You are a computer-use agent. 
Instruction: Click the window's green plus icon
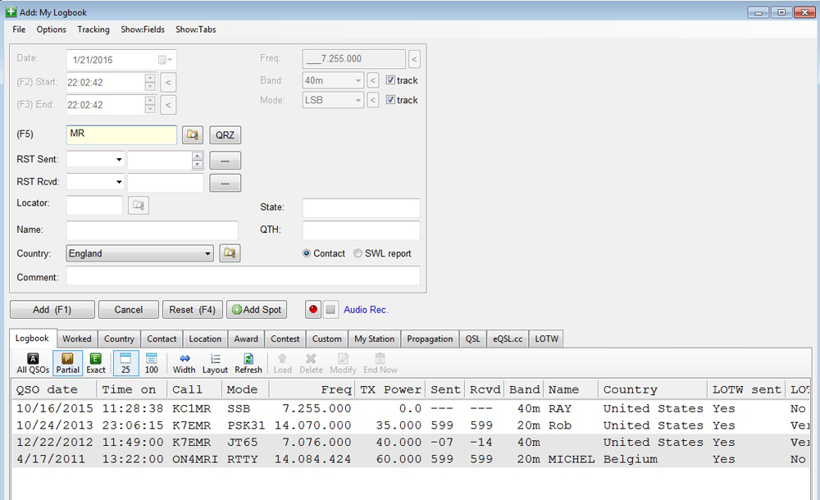pyautogui.click(x=11, y=11)
